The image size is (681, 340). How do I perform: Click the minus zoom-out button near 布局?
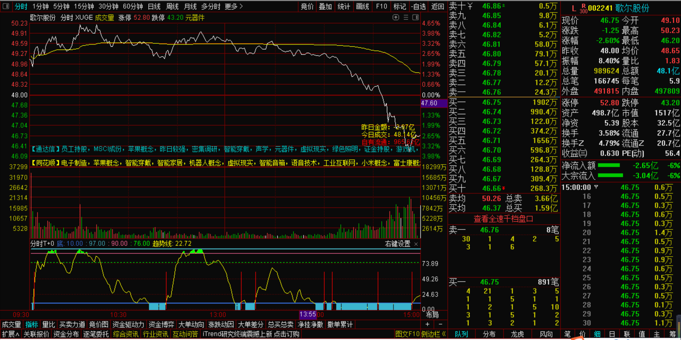[x=441, y=324]
